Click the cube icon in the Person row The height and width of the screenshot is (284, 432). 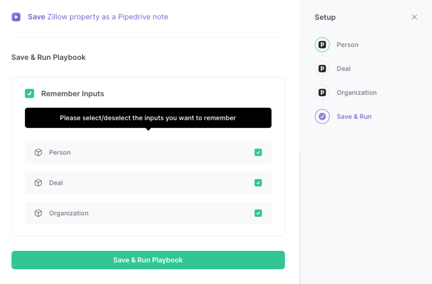(38, 153)
